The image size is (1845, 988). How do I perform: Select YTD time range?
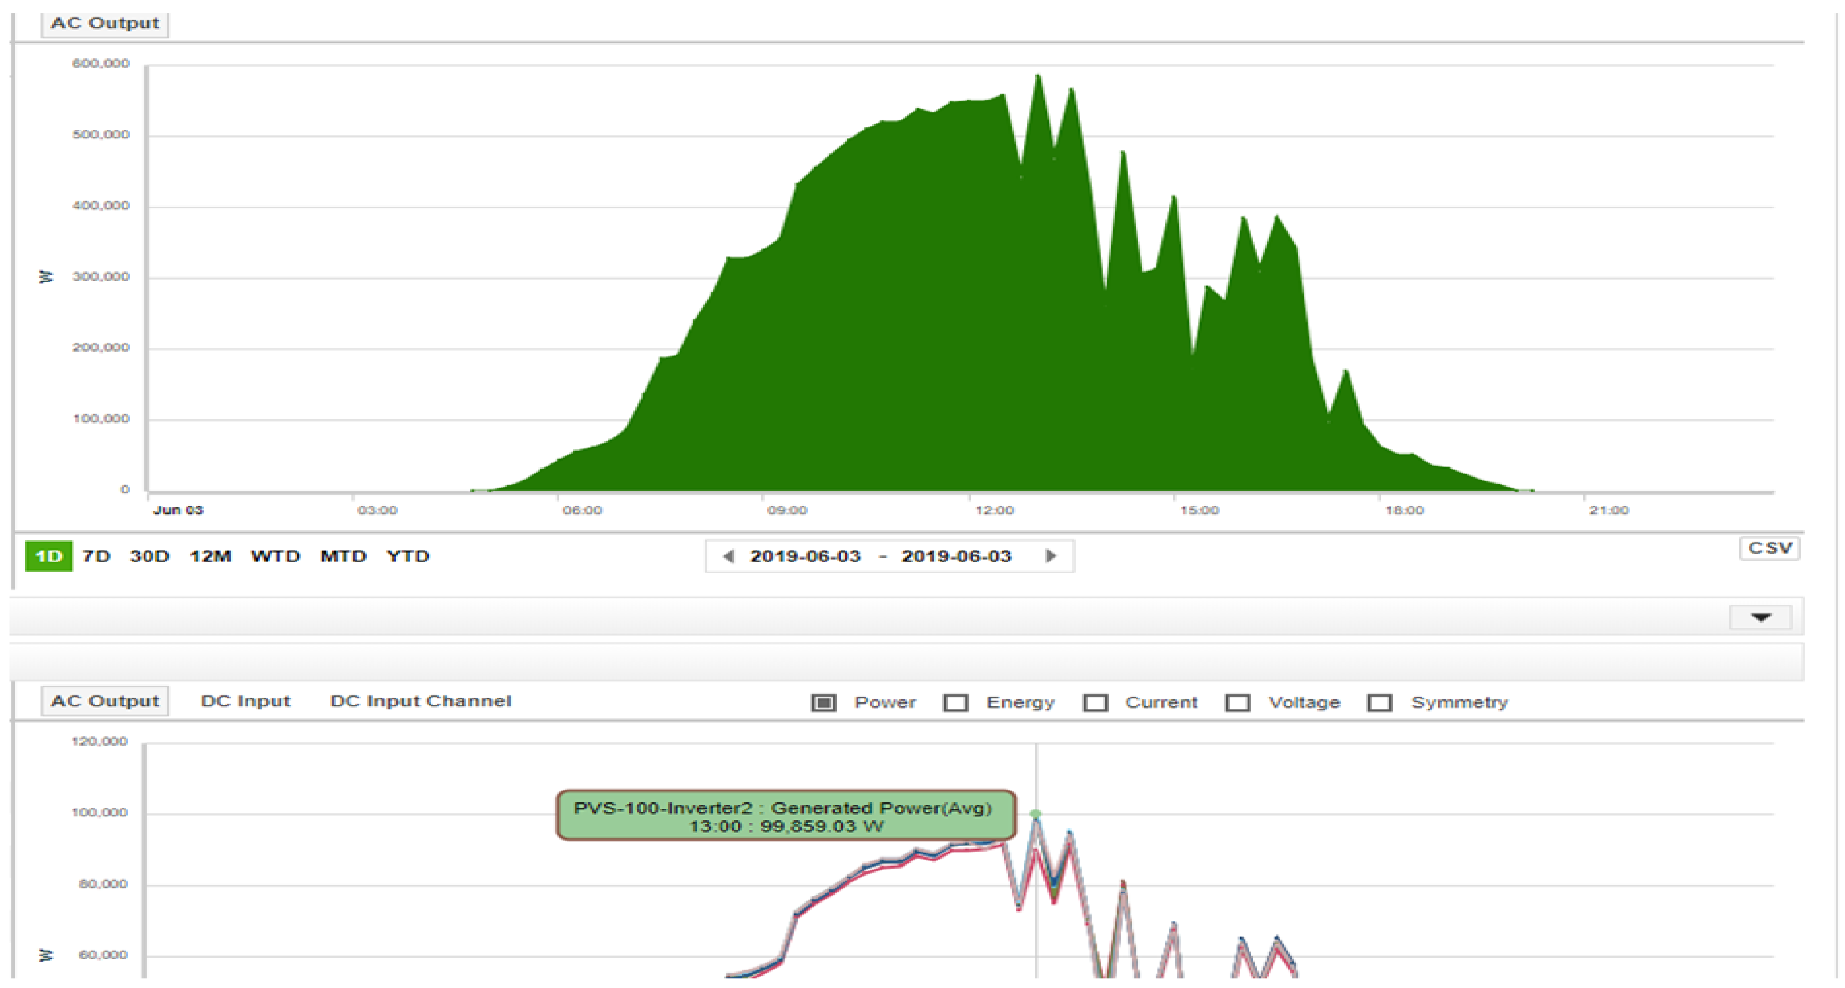click(x=408, y=556)
